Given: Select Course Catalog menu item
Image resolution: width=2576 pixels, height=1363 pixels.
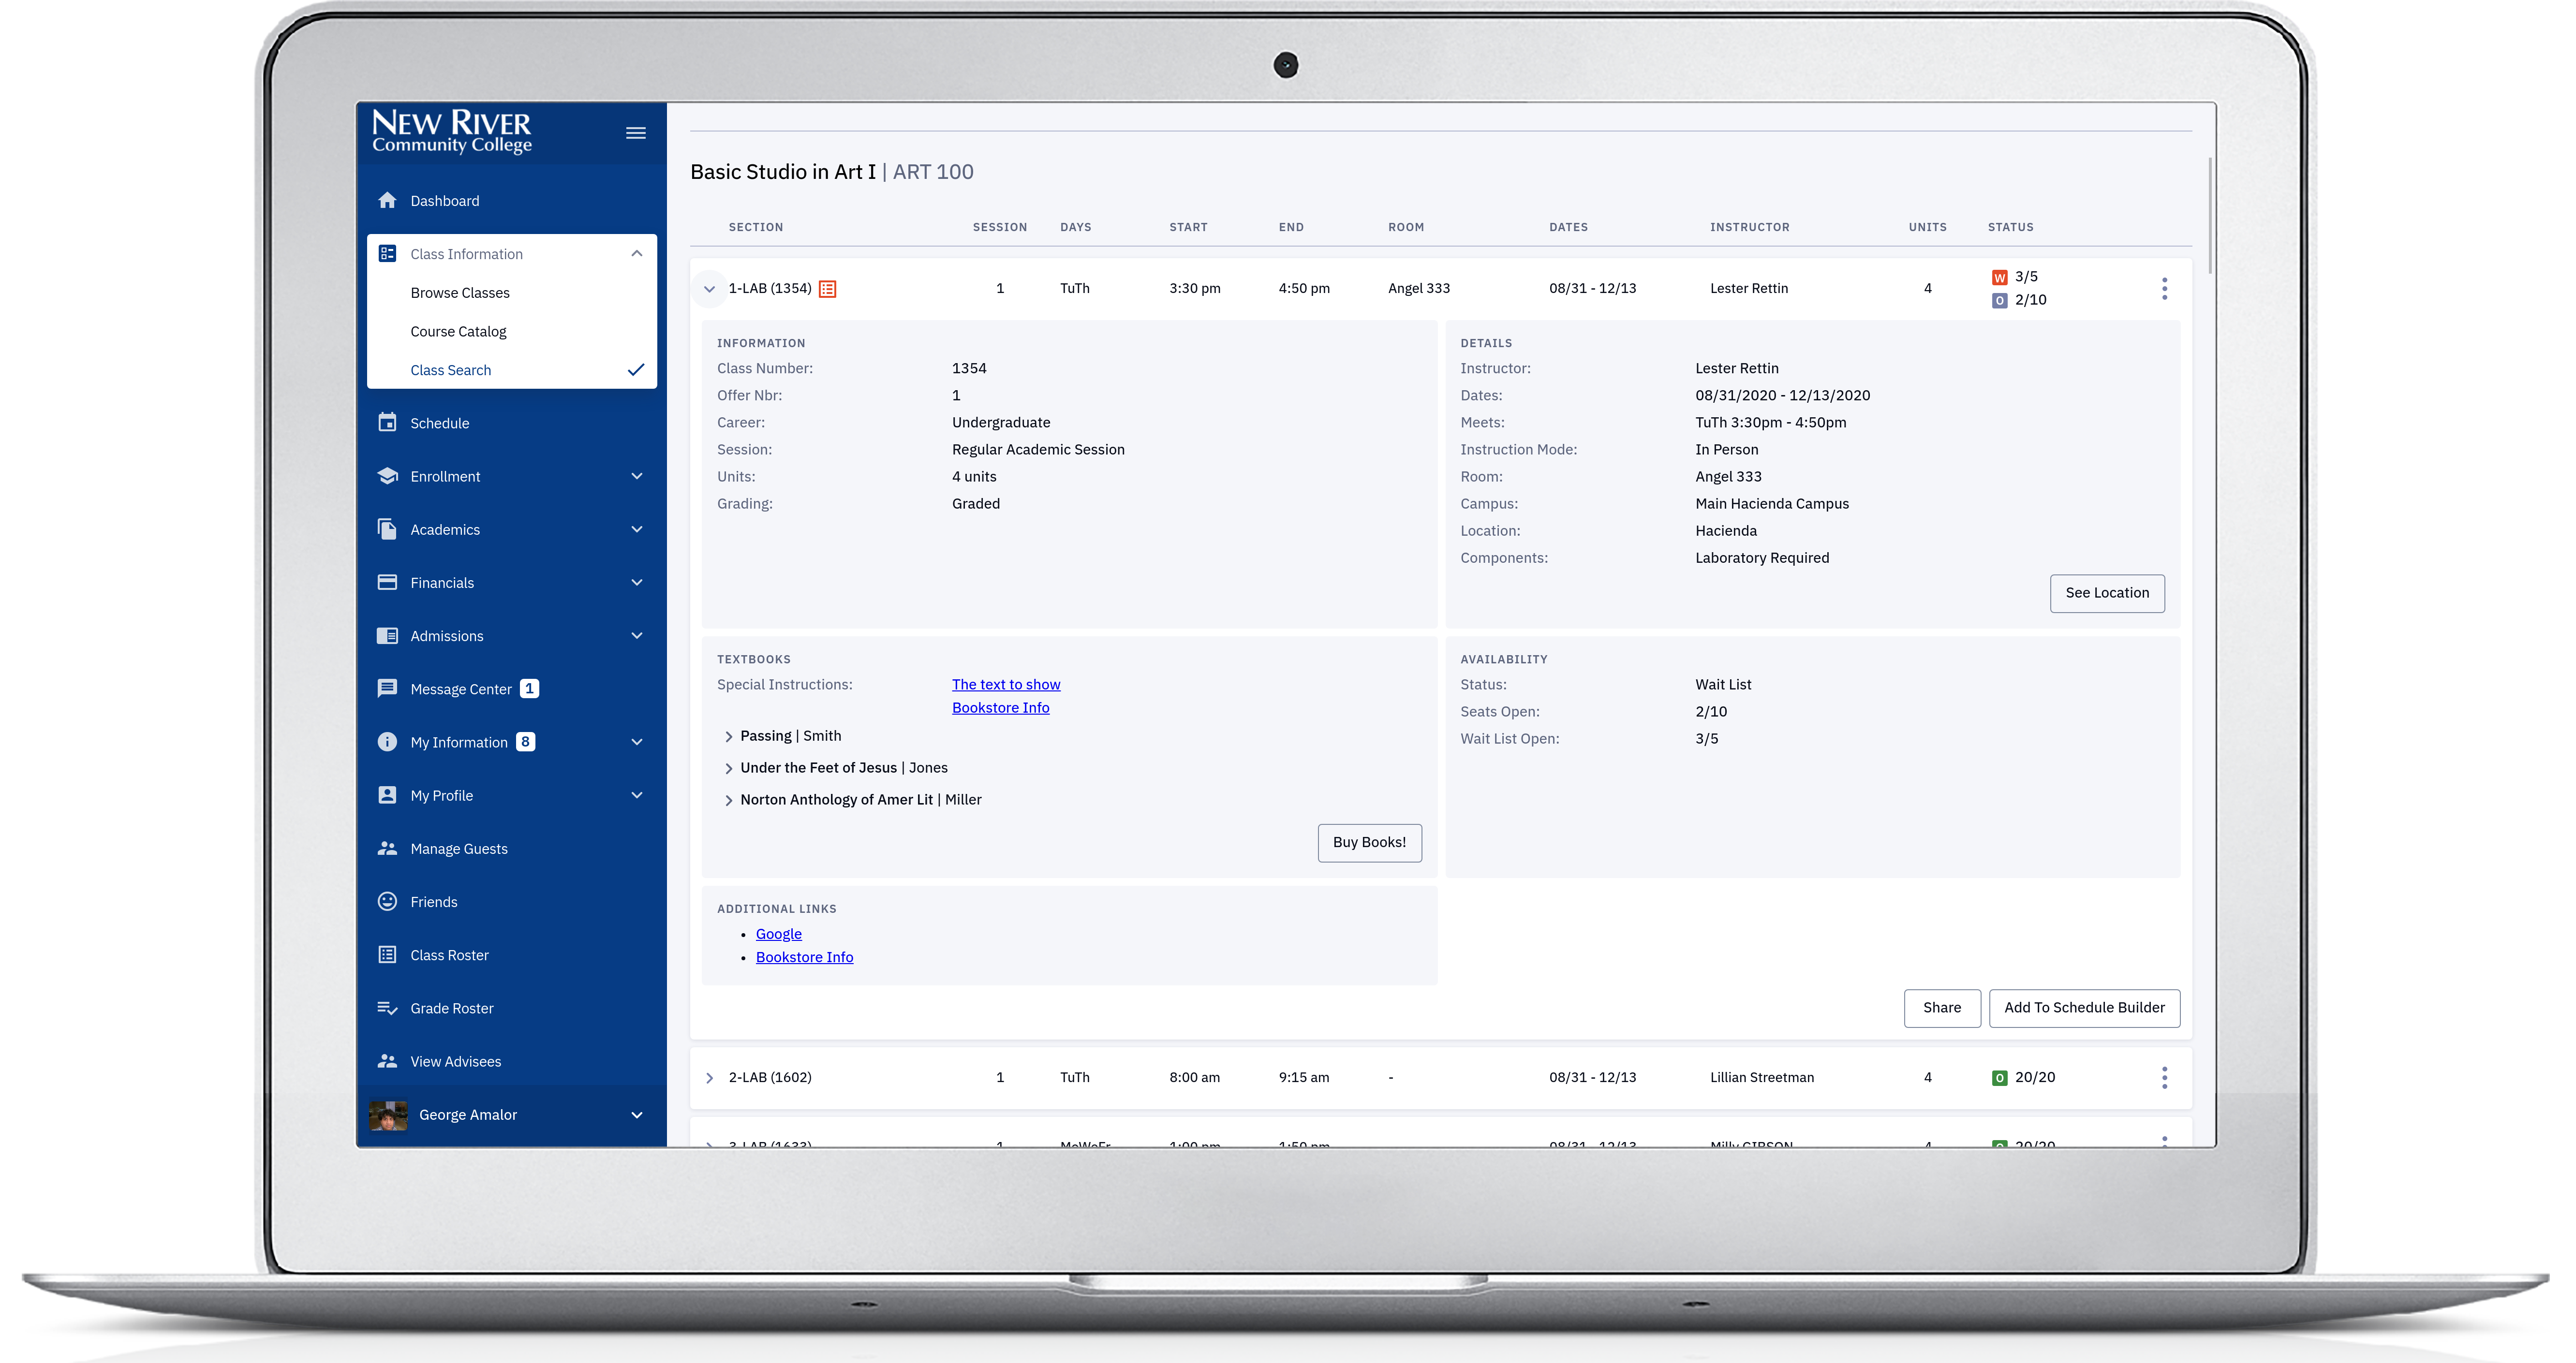Looking at the screenshot, I should pos(458,331).
